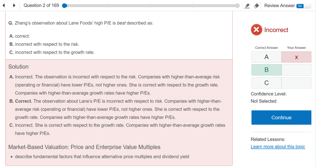Click the Question 2 of 169 label
Viewport: 316px width, 167px height.
(41, 6)
